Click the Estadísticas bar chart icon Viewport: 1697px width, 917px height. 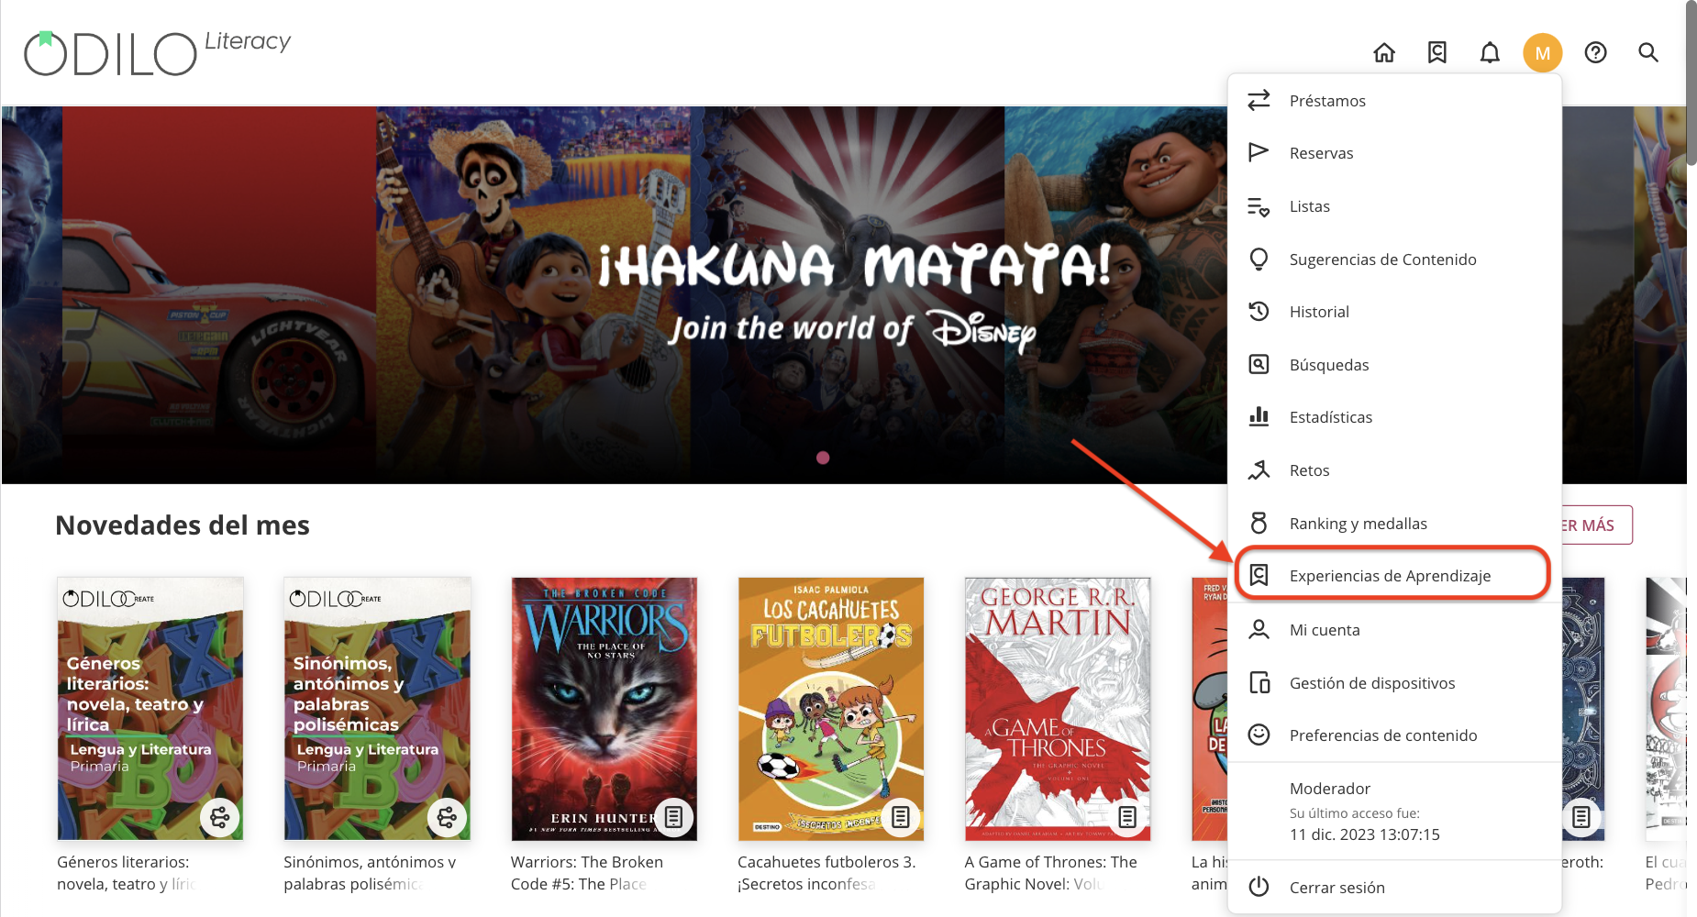[1259, 417]
